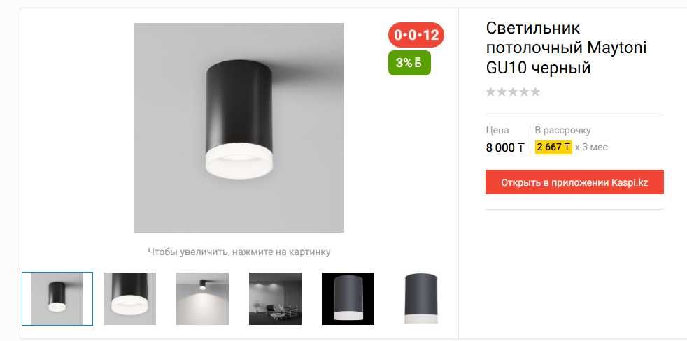Click the 8 000 ₸ price
Image resolution: width=687 pixels, height=341 pixels.
(x=505, y=148)
